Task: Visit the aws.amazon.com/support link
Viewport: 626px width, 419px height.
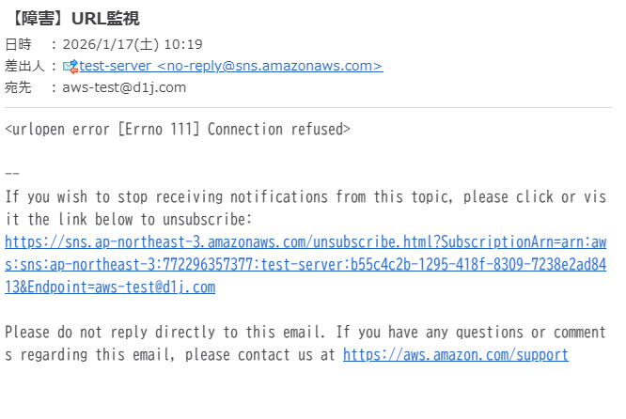Action: point(455,354)
